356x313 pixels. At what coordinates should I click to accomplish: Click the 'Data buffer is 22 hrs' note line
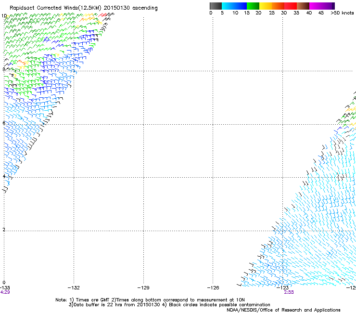(x=169, y=305)
